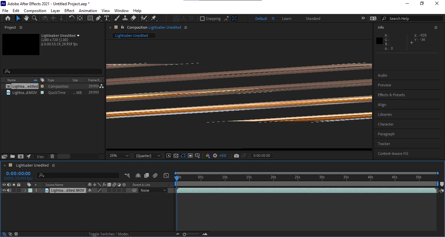Open the Composition menu
This screenshot has width=445, height=237.
35,11
